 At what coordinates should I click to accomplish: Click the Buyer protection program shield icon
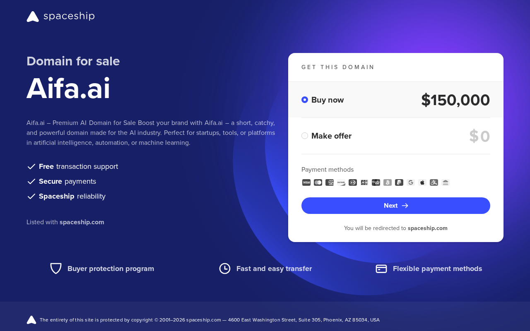point(56,269)
